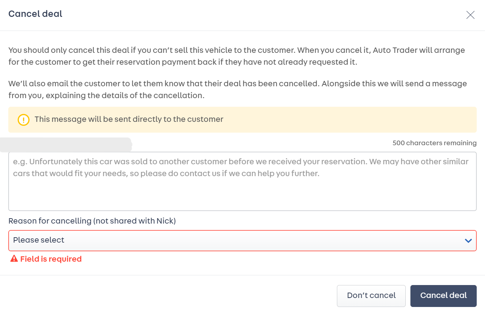Click the Field is required error text

click(x=50, y=258)
